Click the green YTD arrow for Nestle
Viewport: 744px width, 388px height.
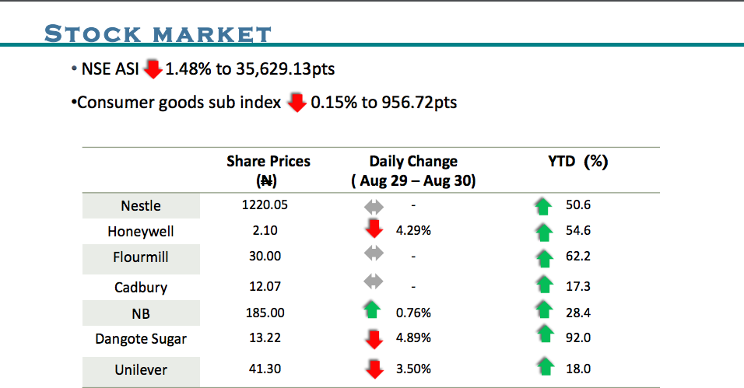tap(543, 206)
